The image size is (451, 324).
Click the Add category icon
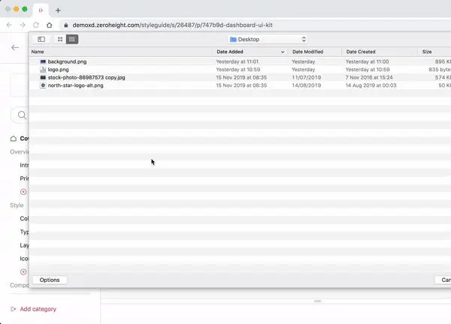pyautogui.click(x=14, y=309)
